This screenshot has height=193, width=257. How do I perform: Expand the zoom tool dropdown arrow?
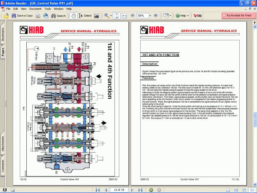tap(111, 16)
